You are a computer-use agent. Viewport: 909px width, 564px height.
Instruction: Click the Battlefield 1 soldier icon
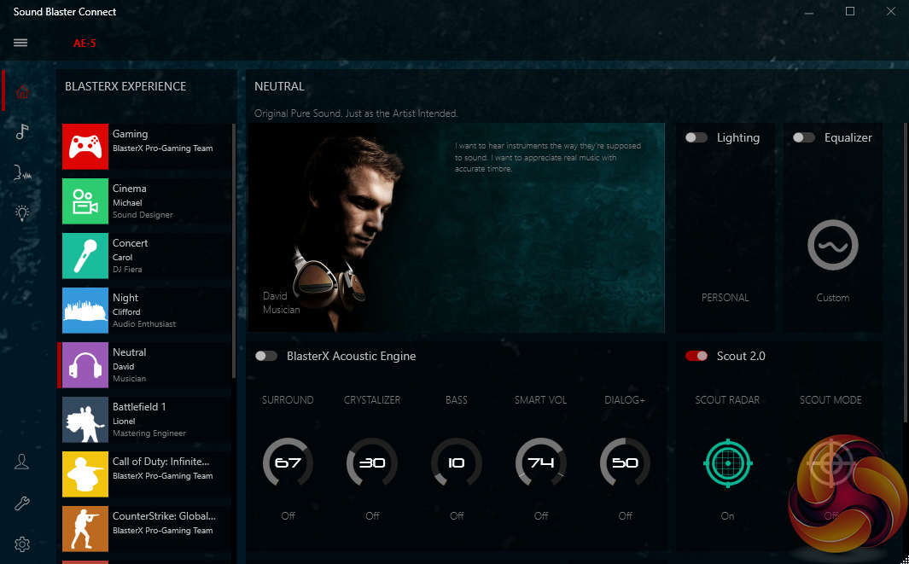[x=85, y=419]
